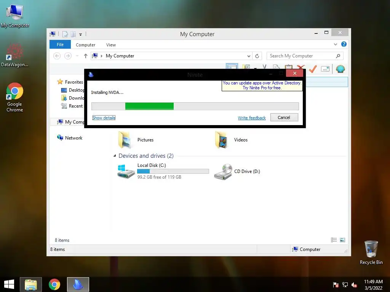
Task: Close the Ninite dialog with red X
Action: tap(294, 73)
